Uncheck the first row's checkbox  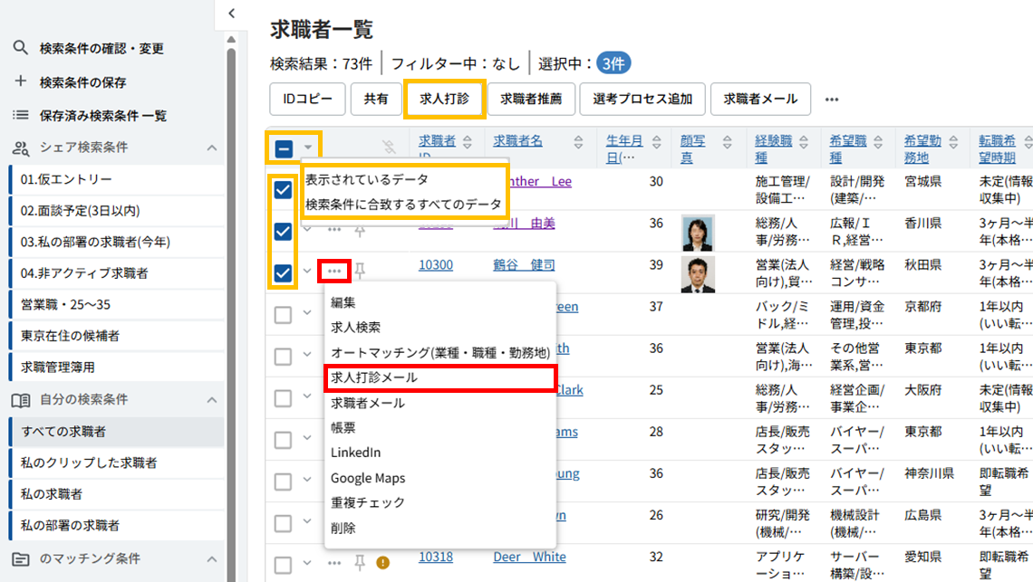coord(283,189)
